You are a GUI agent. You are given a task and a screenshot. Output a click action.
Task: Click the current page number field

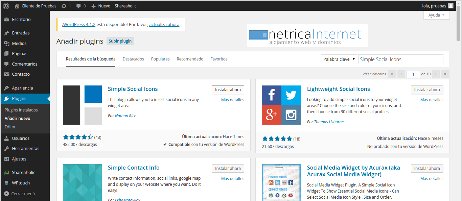point(413,74)
